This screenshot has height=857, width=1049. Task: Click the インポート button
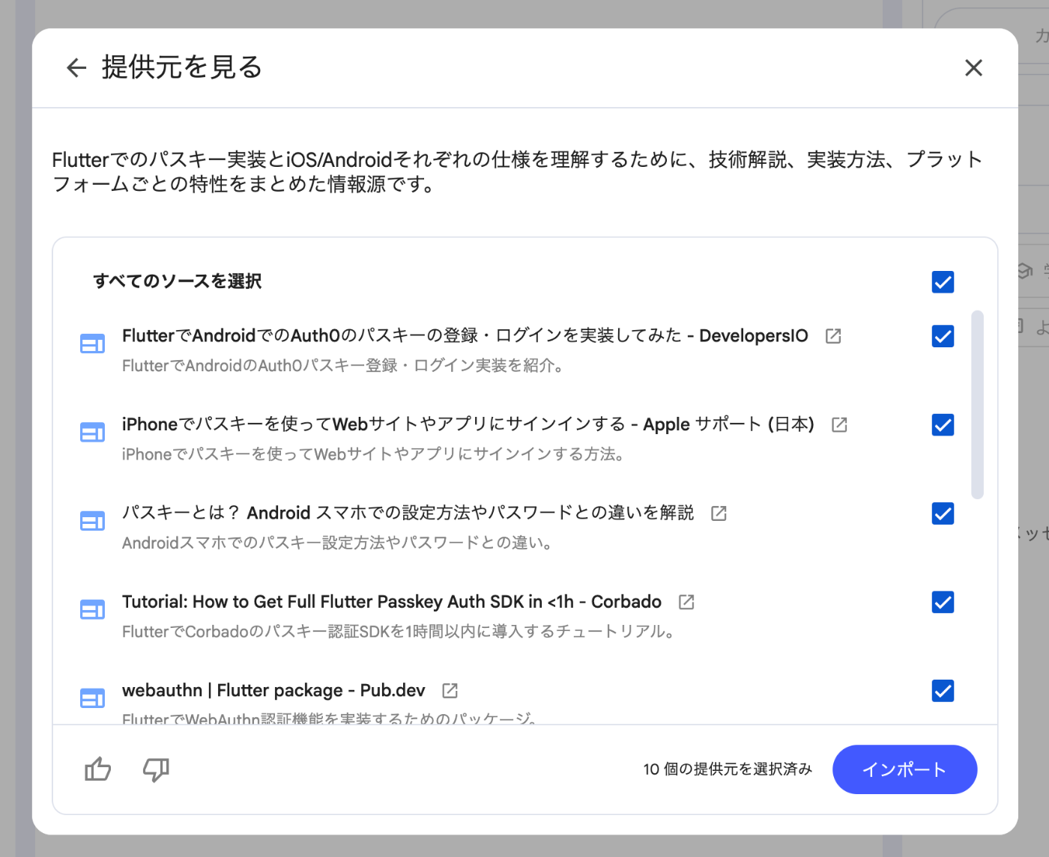coord(904,769)
